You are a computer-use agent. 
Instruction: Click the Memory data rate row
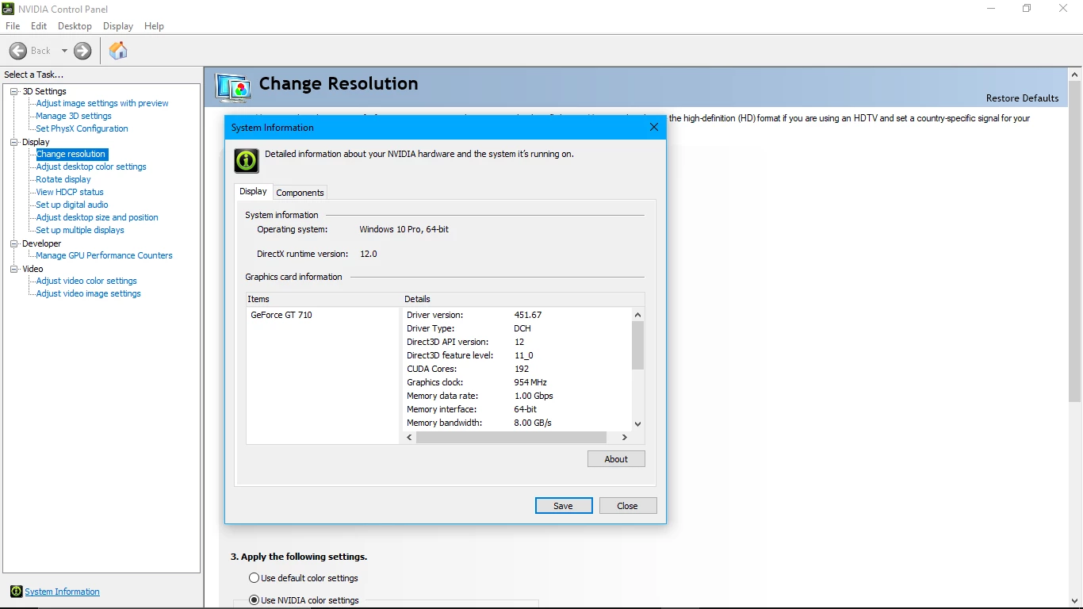tap(517, 396)
